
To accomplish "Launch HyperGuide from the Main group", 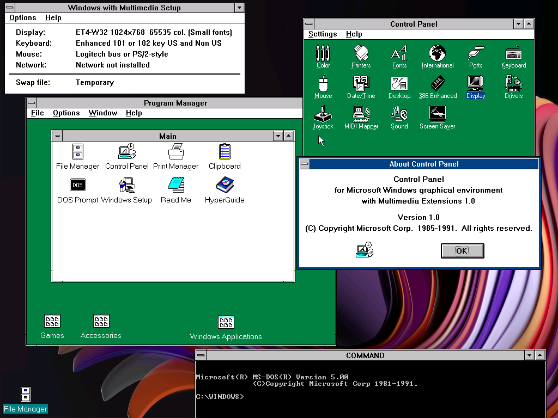I will coord(225,186).
